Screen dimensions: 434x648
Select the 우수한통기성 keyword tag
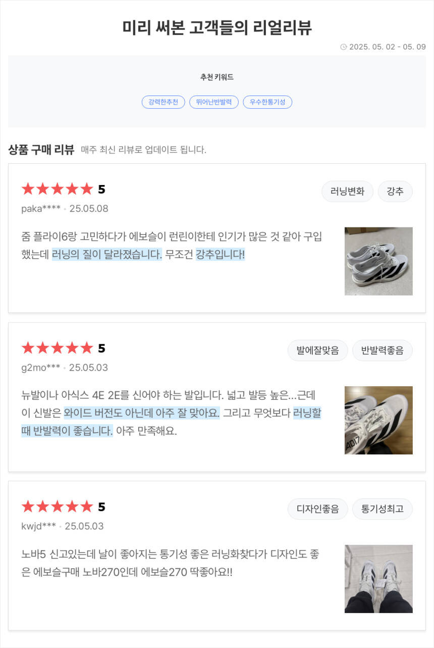point(267,102)
